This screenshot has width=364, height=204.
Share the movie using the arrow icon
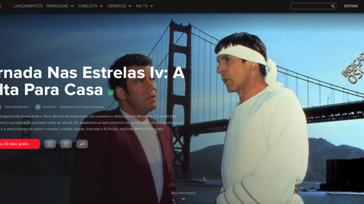(x=82, y=144)
